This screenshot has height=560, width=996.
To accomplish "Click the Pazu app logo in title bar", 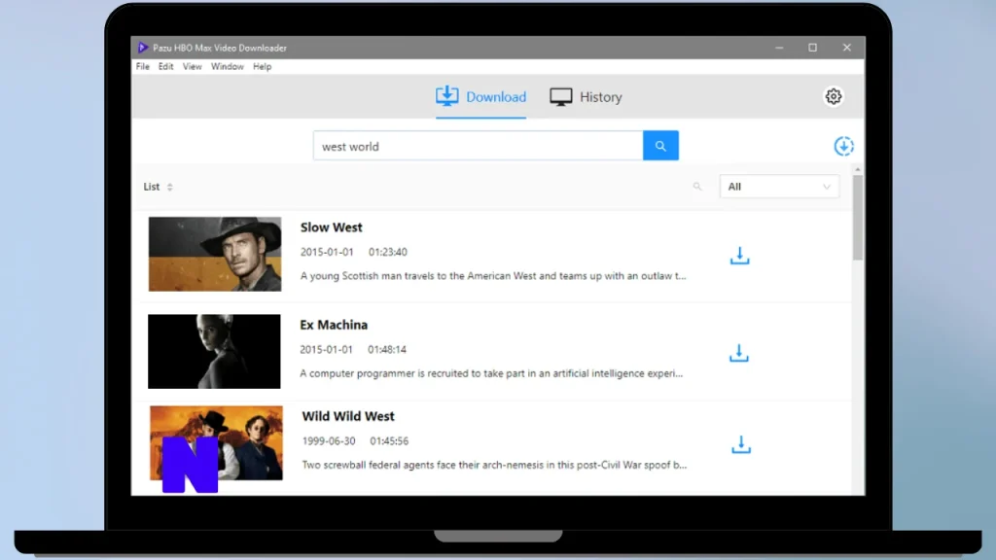I will (143, 48).
